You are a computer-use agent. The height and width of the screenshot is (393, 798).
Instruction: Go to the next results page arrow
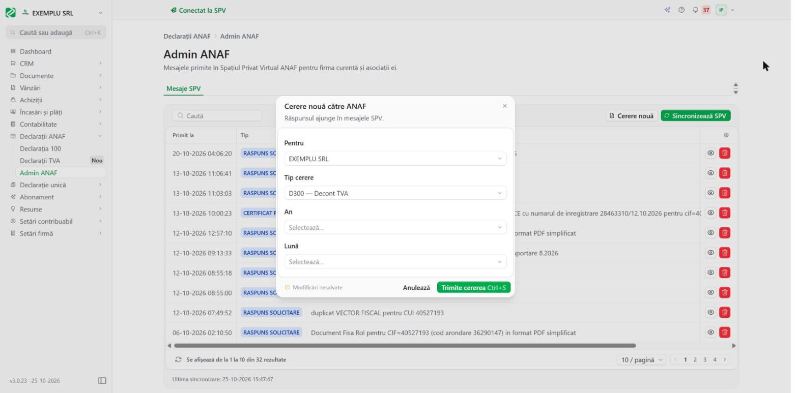[724, 359]
